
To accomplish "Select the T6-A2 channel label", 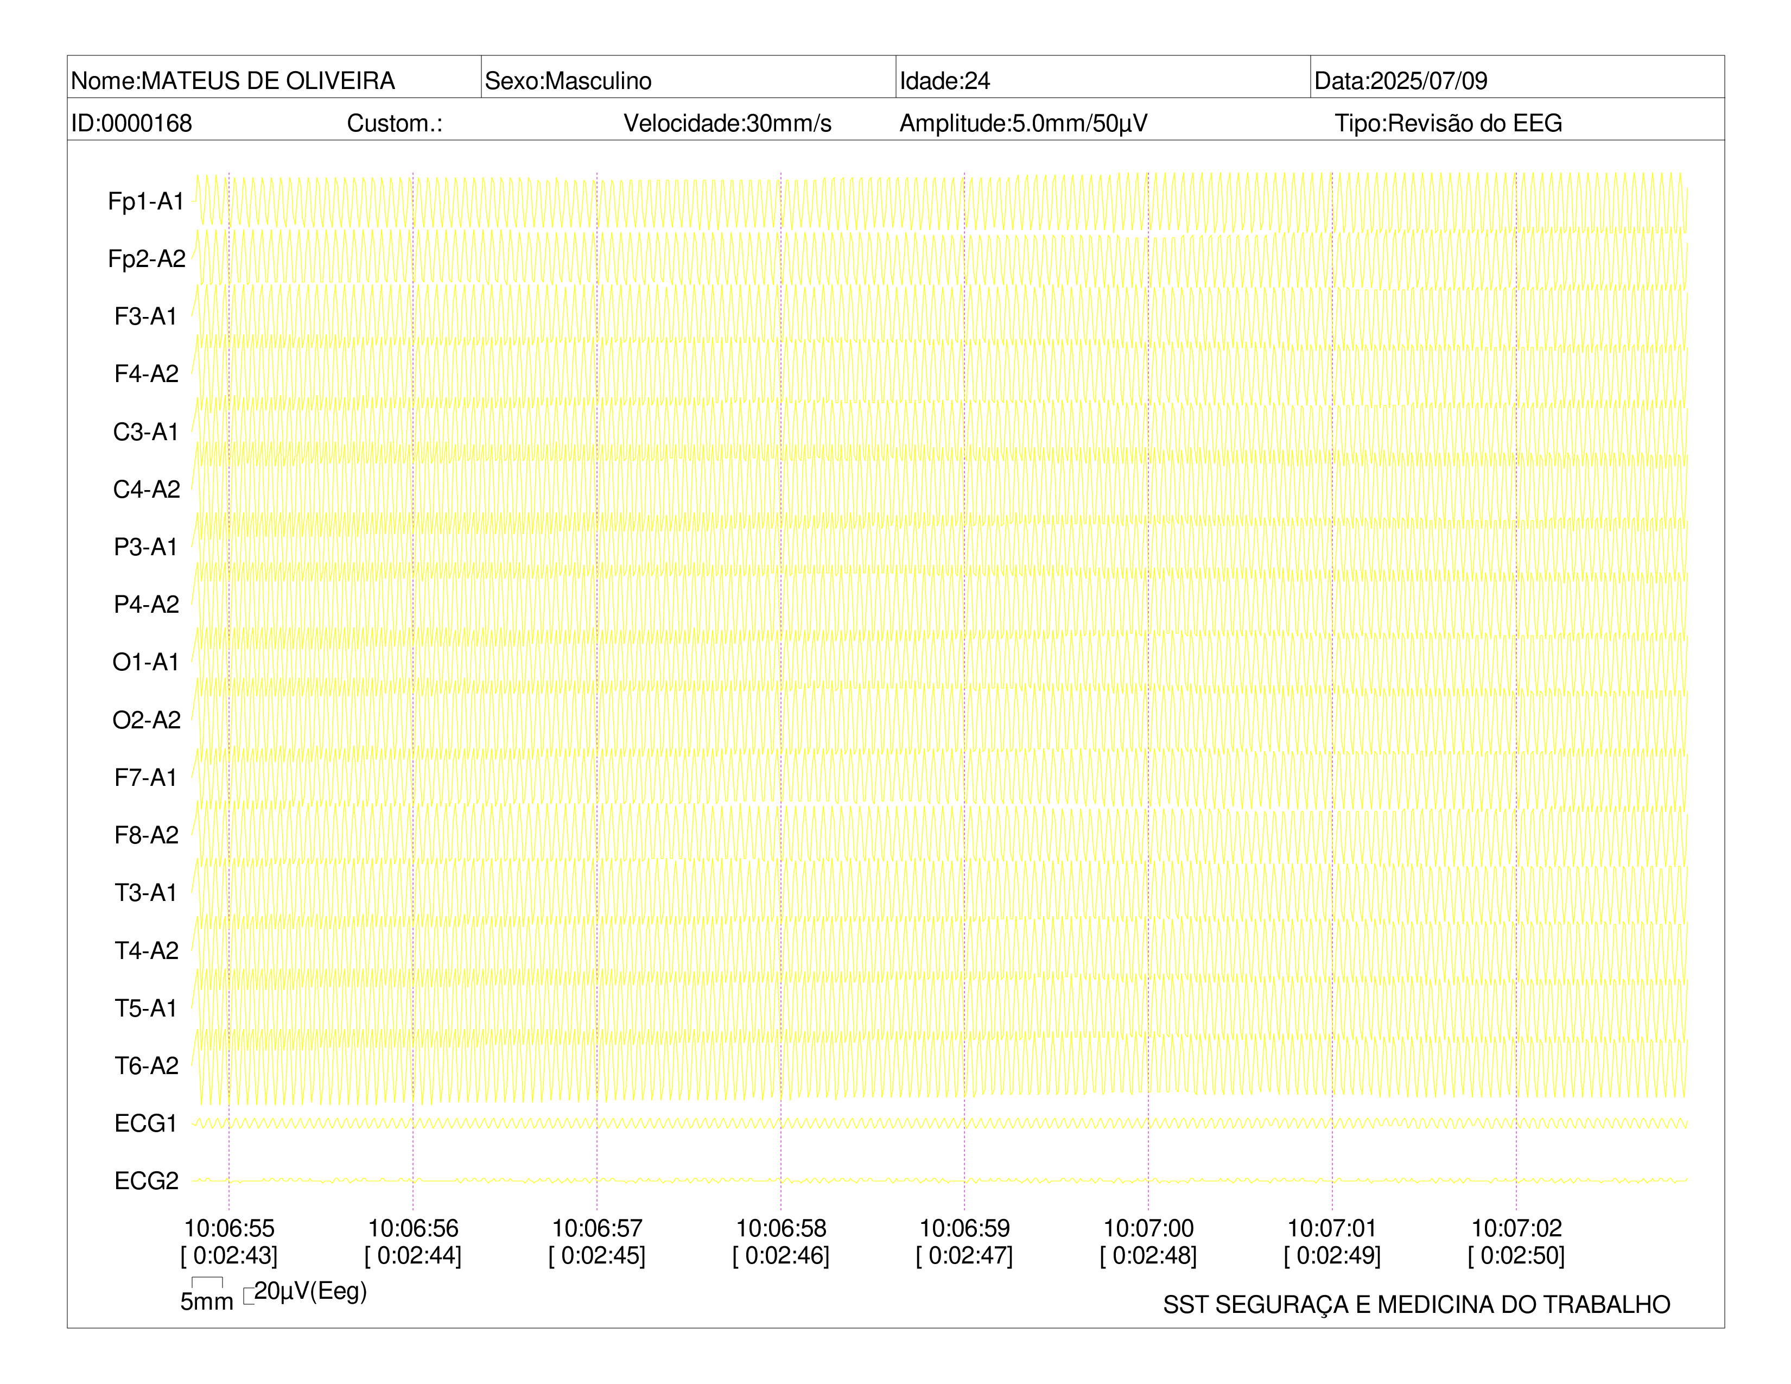I will pos(146,1065).
